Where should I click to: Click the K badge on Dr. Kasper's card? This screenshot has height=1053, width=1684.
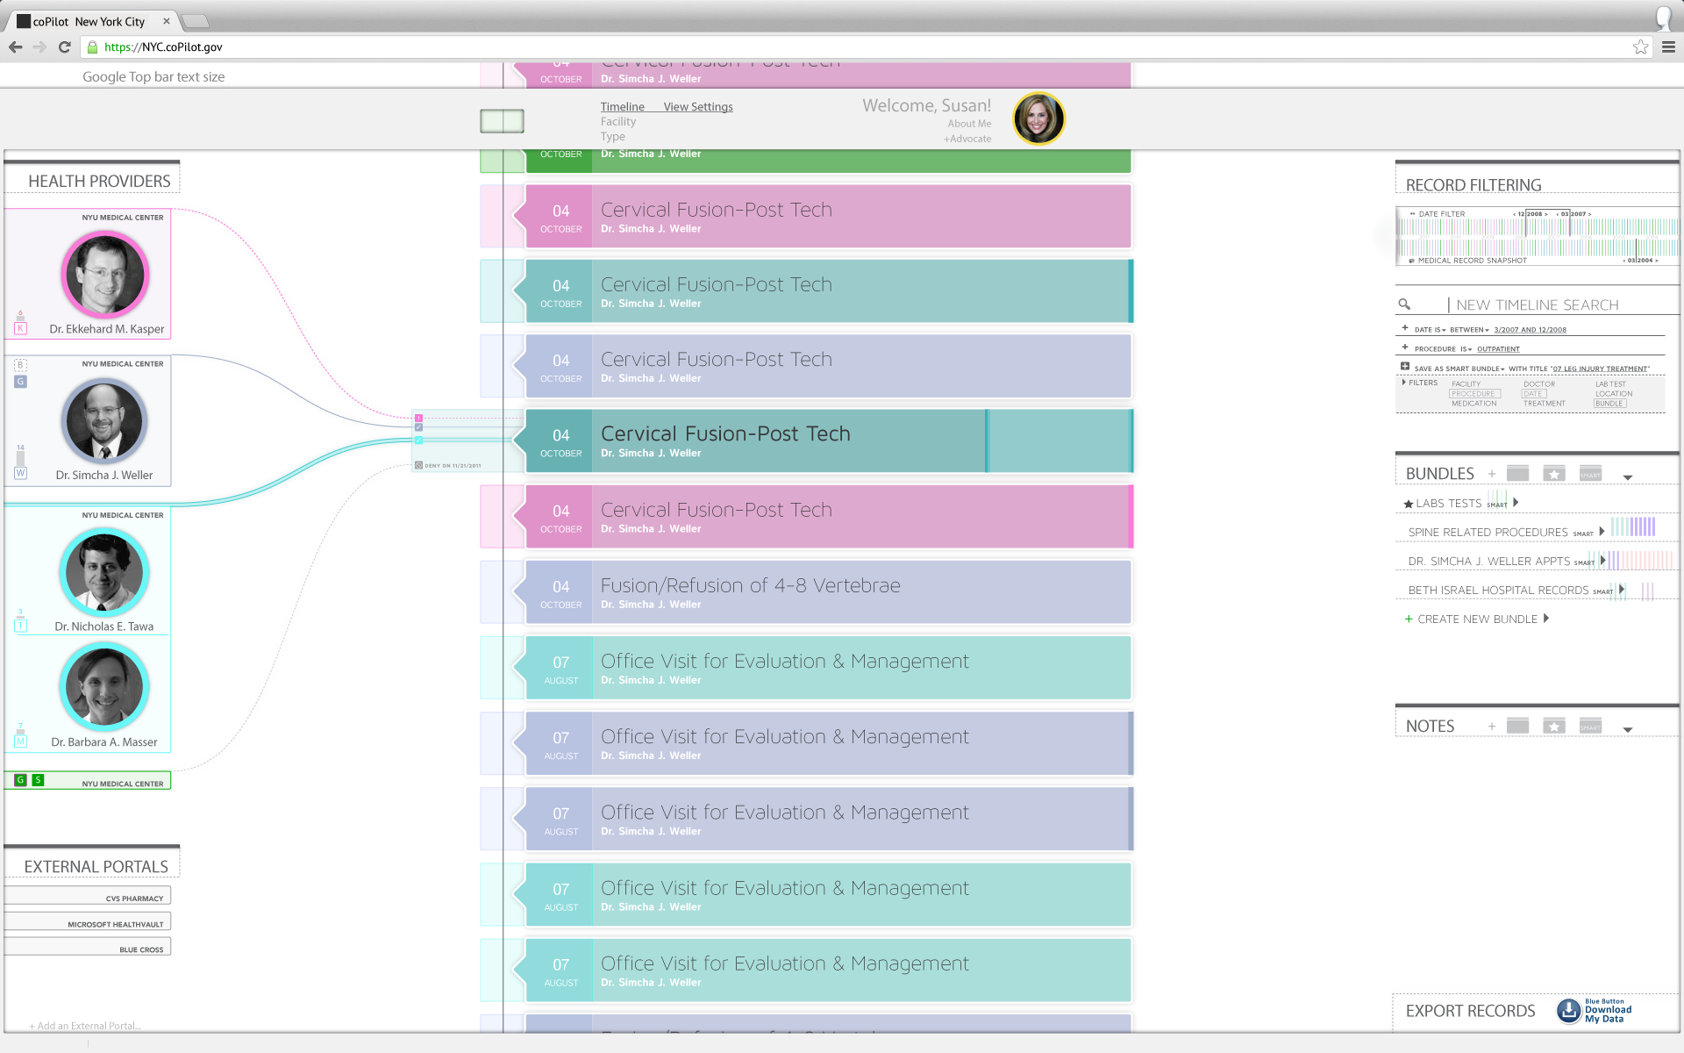pyautogui.click(x=20, y=328)
